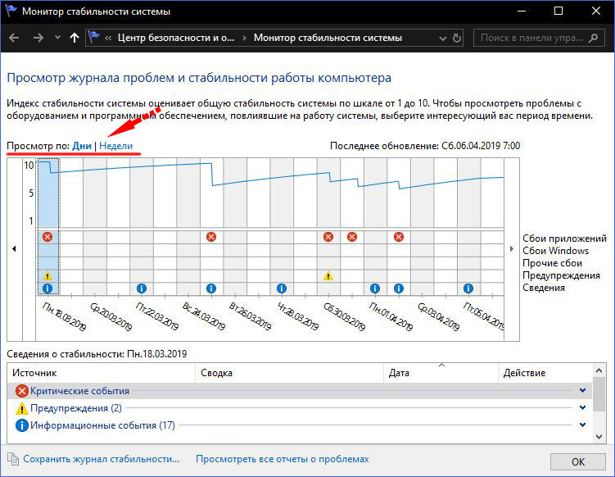Screen dimensions: 615x477
Task: Switch chart view to Дни
Action: (x=82, y=146)
